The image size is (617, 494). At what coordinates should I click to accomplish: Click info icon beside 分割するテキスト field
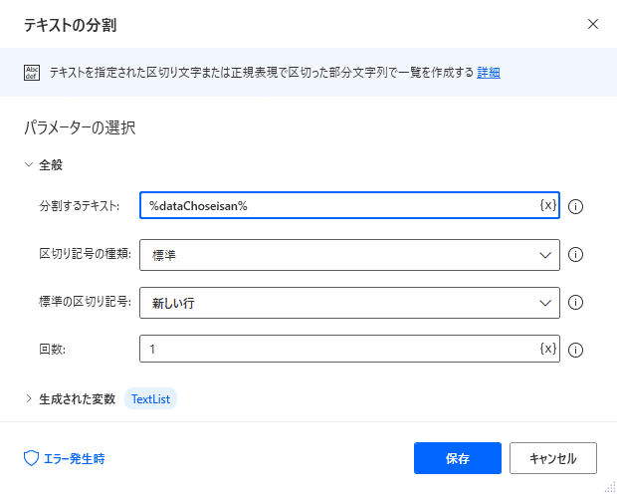click(575, 206)
